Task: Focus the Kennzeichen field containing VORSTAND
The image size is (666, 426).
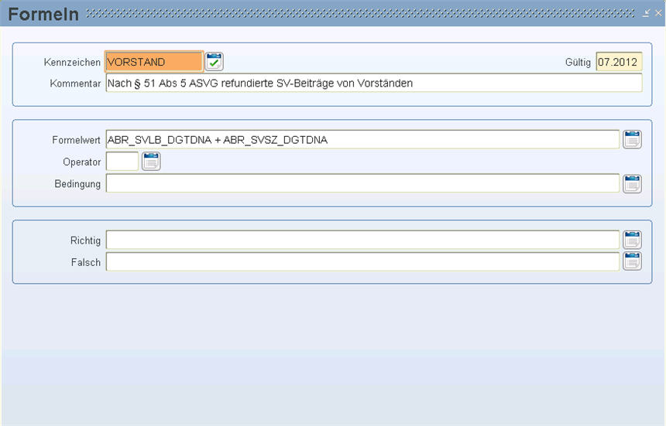Action: click(154, 62)
